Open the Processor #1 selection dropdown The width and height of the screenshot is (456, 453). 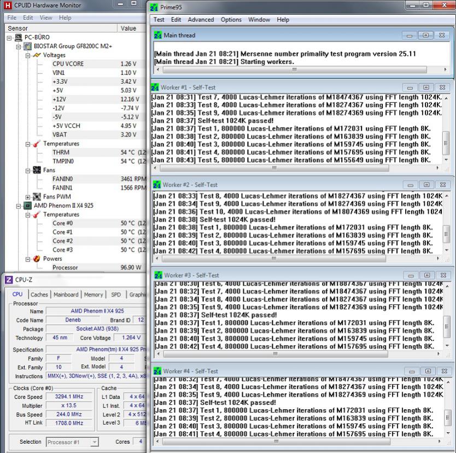tap(94, 442)
